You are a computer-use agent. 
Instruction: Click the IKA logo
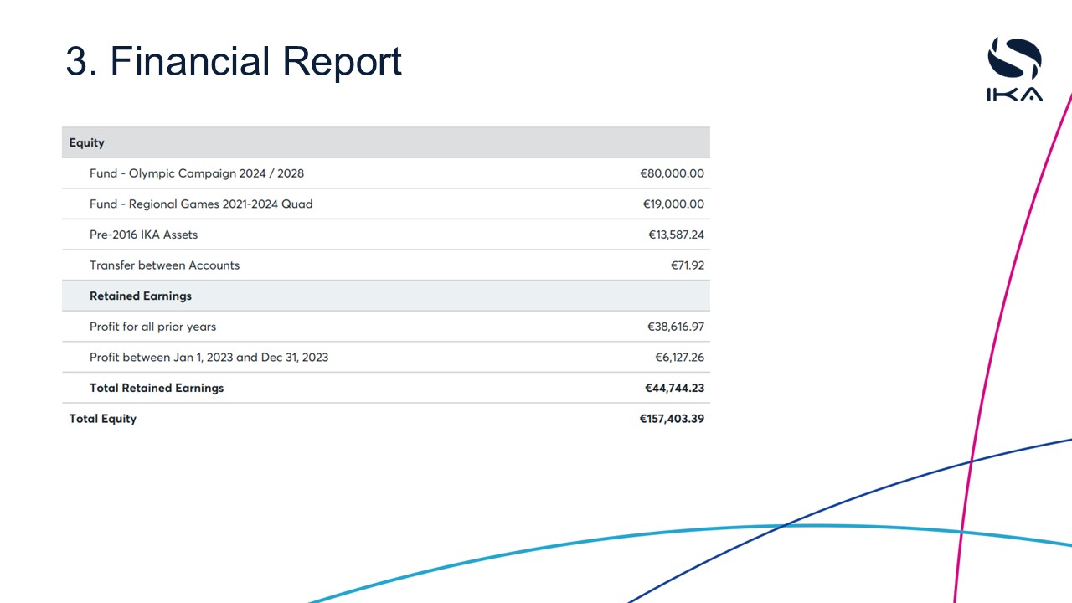1014,70
